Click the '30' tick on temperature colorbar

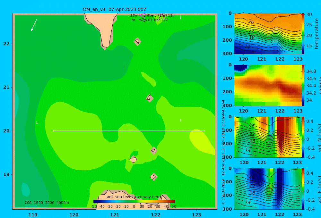309,14
